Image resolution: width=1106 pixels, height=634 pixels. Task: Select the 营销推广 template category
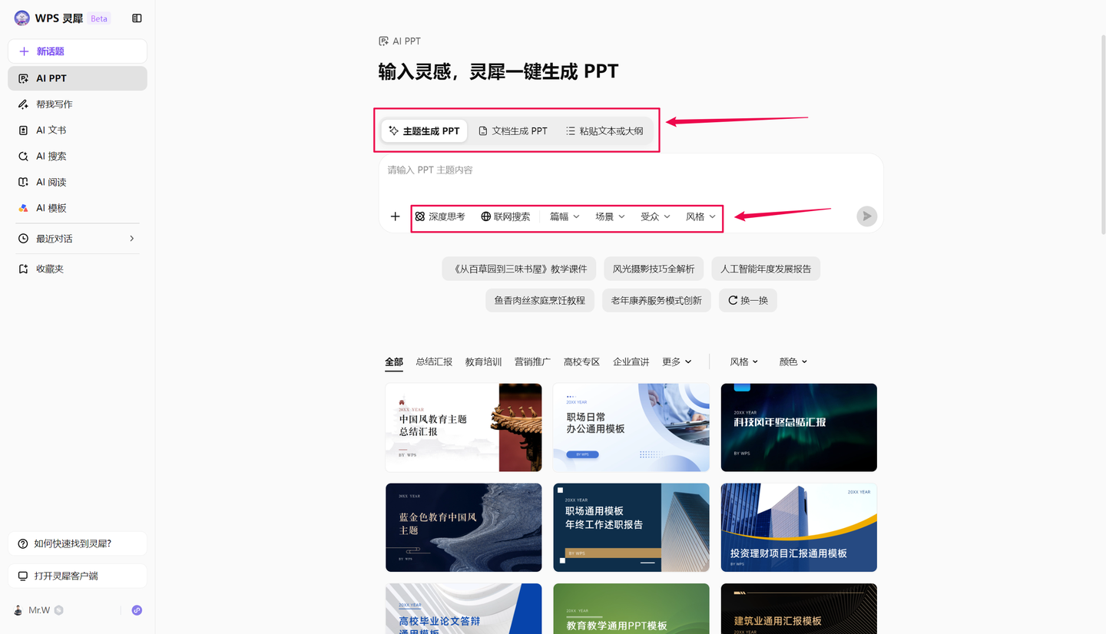532,362
